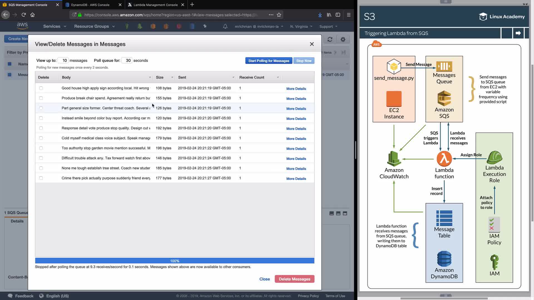Screen dimensions: 534x300
Task: Open the settings gear icon
Action: coord(343,39)
